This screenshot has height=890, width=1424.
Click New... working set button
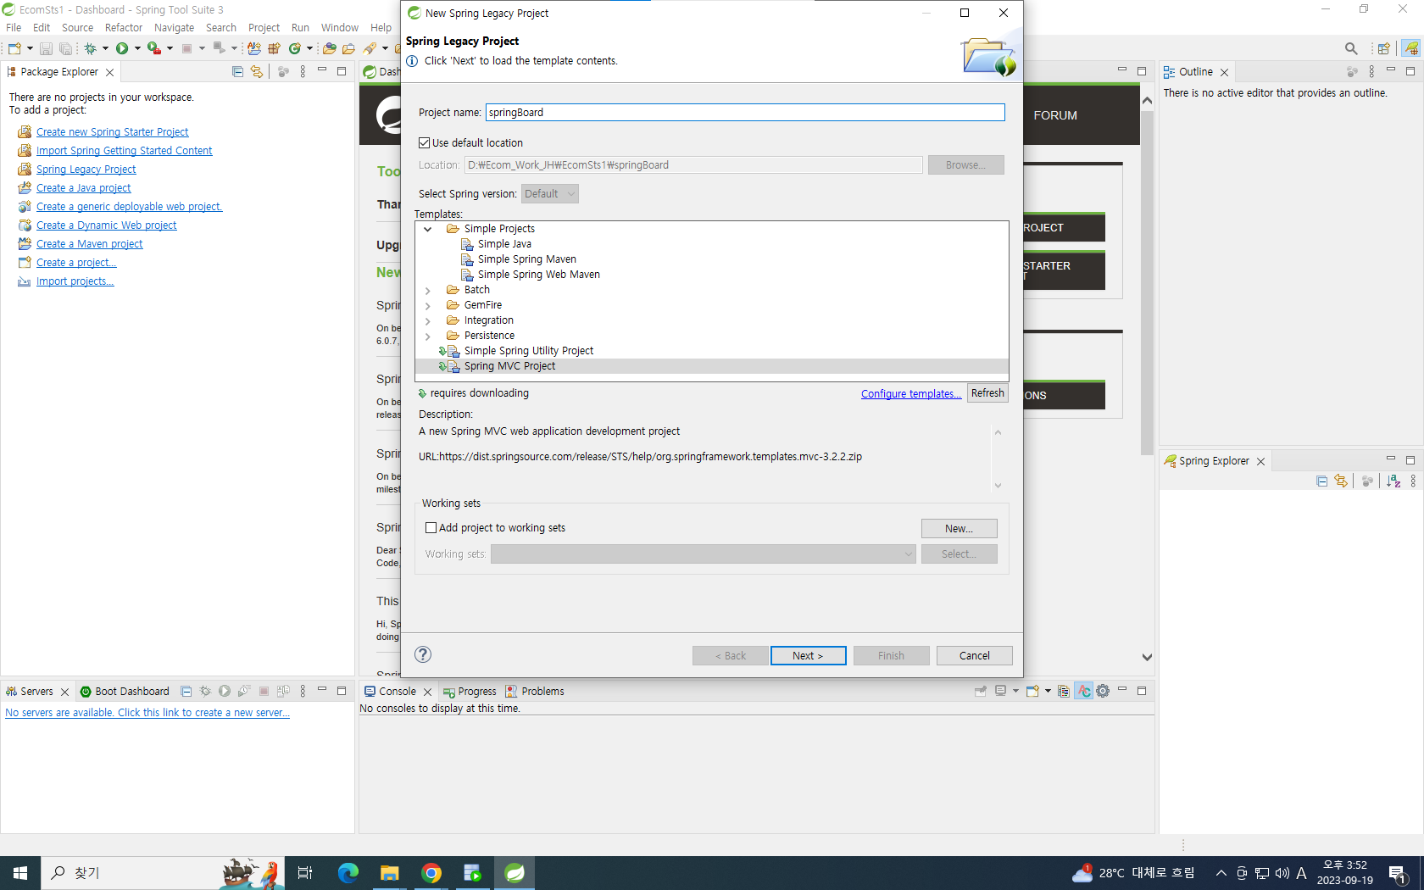point(959,528)
